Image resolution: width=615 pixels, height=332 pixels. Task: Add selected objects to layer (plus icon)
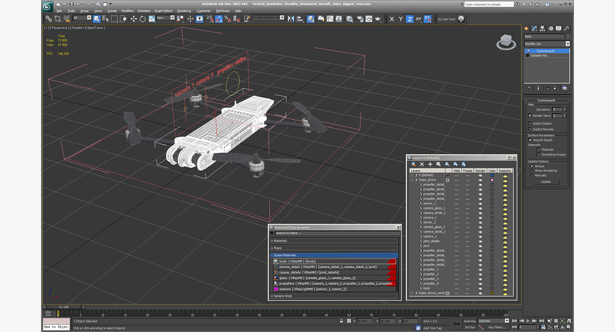(x=430, y=164)
